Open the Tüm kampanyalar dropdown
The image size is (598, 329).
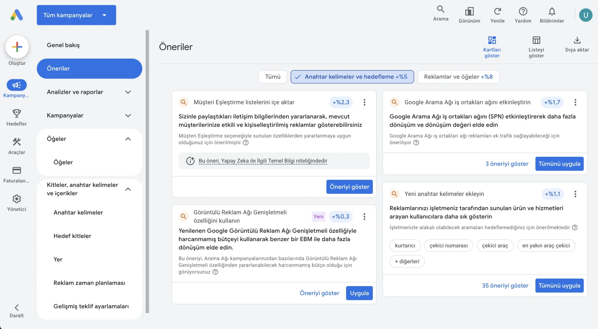(76, 15)
